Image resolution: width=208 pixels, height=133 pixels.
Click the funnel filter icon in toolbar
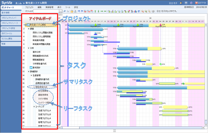tap(129, 11)
